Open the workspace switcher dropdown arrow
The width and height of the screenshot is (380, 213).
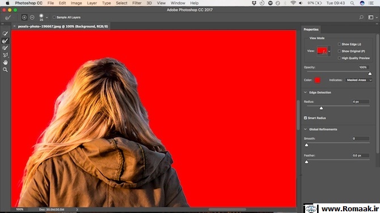[x=377, y=18]
